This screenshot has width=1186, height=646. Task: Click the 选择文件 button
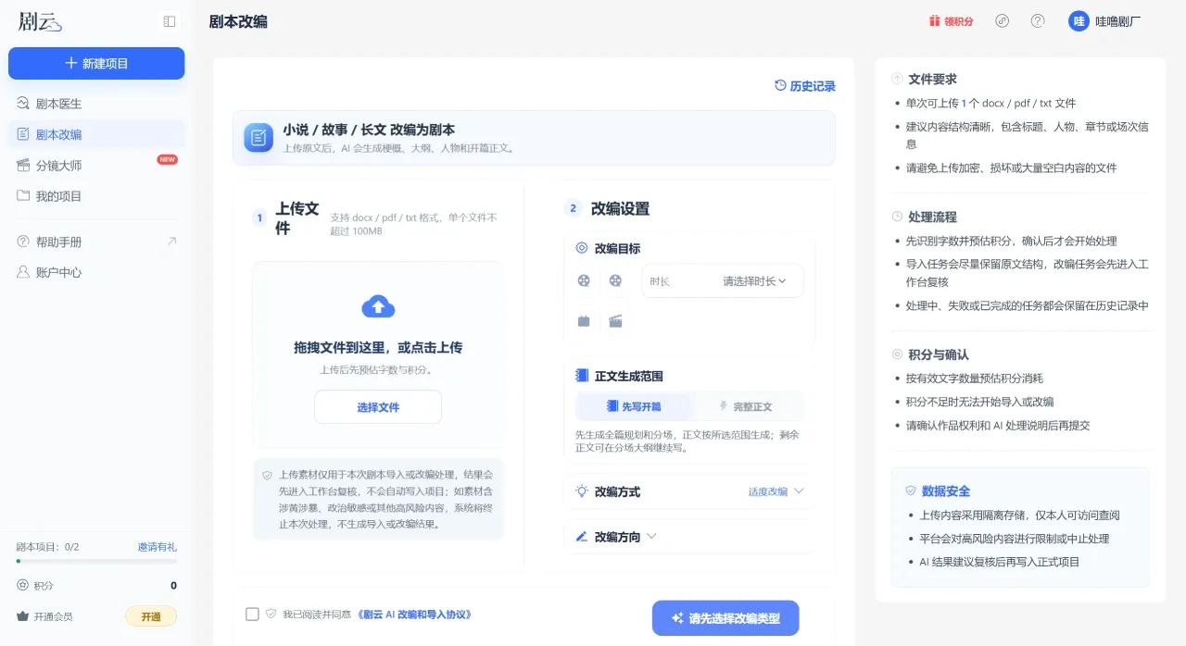coord(378,407)
